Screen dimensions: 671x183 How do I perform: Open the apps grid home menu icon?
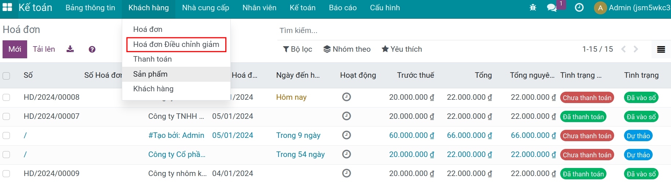tap(7, 7)
